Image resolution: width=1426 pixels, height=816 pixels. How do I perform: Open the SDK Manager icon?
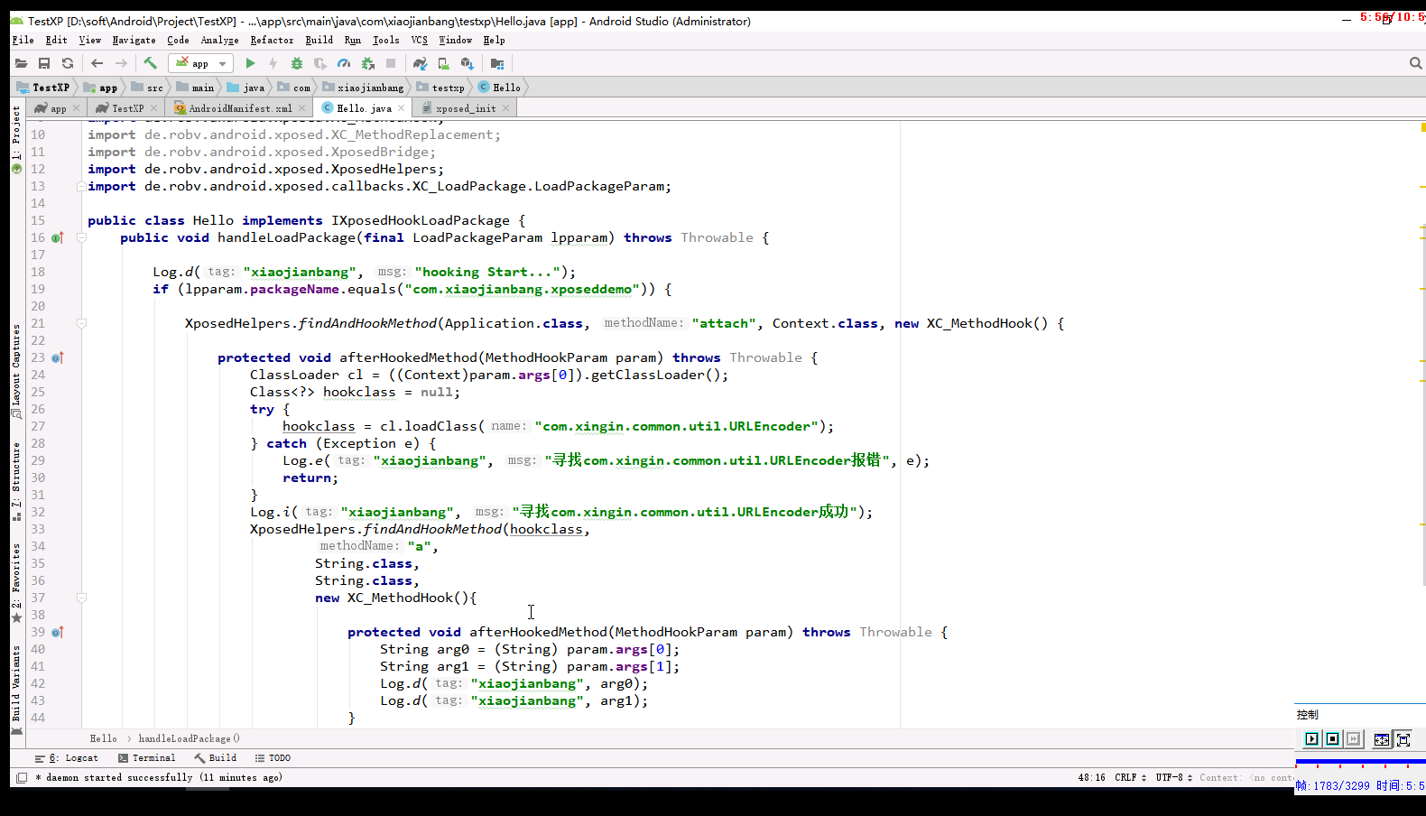pyautogui.click(x=468, y=63)
